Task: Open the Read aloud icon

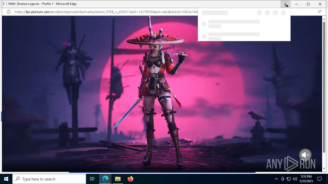Action: click(x=320, y=12)
